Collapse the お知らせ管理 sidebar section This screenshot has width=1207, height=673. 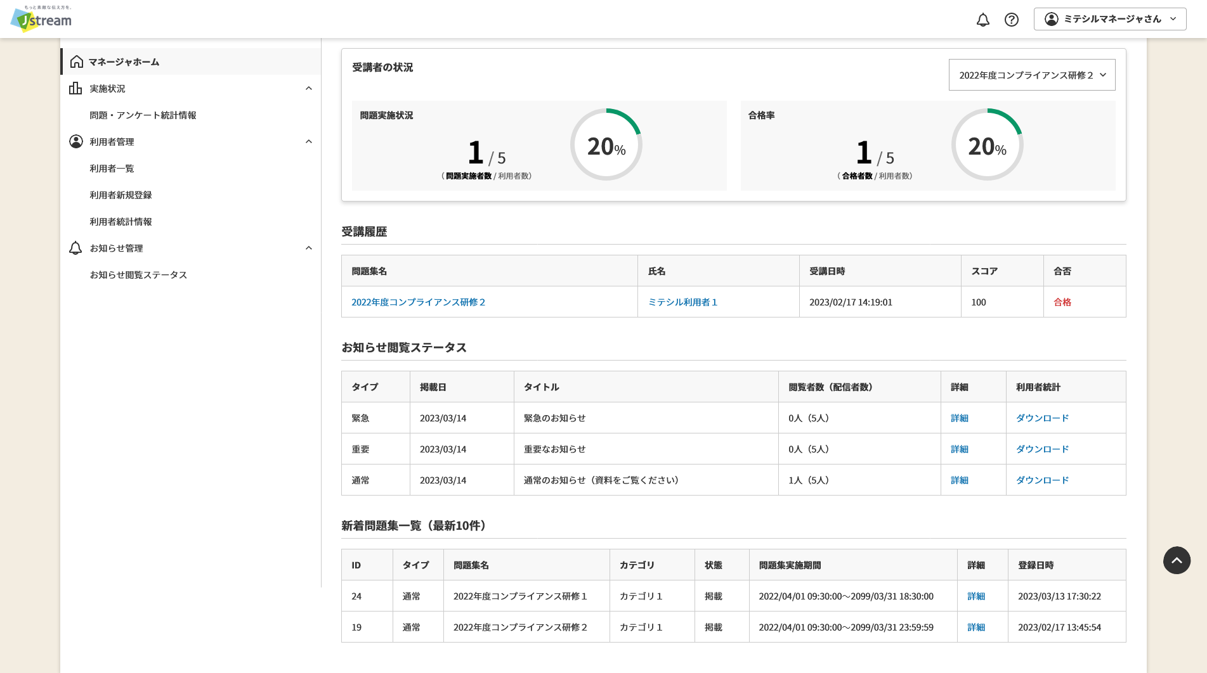(x=309, y=248)
